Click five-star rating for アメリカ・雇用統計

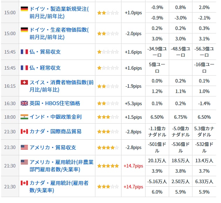click(x=108, y=166)
